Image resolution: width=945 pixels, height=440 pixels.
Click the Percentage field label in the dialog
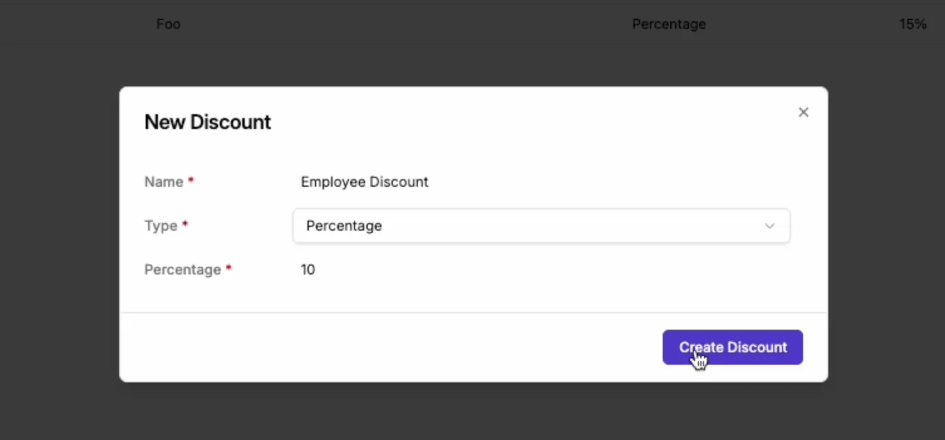click(183, 270)
